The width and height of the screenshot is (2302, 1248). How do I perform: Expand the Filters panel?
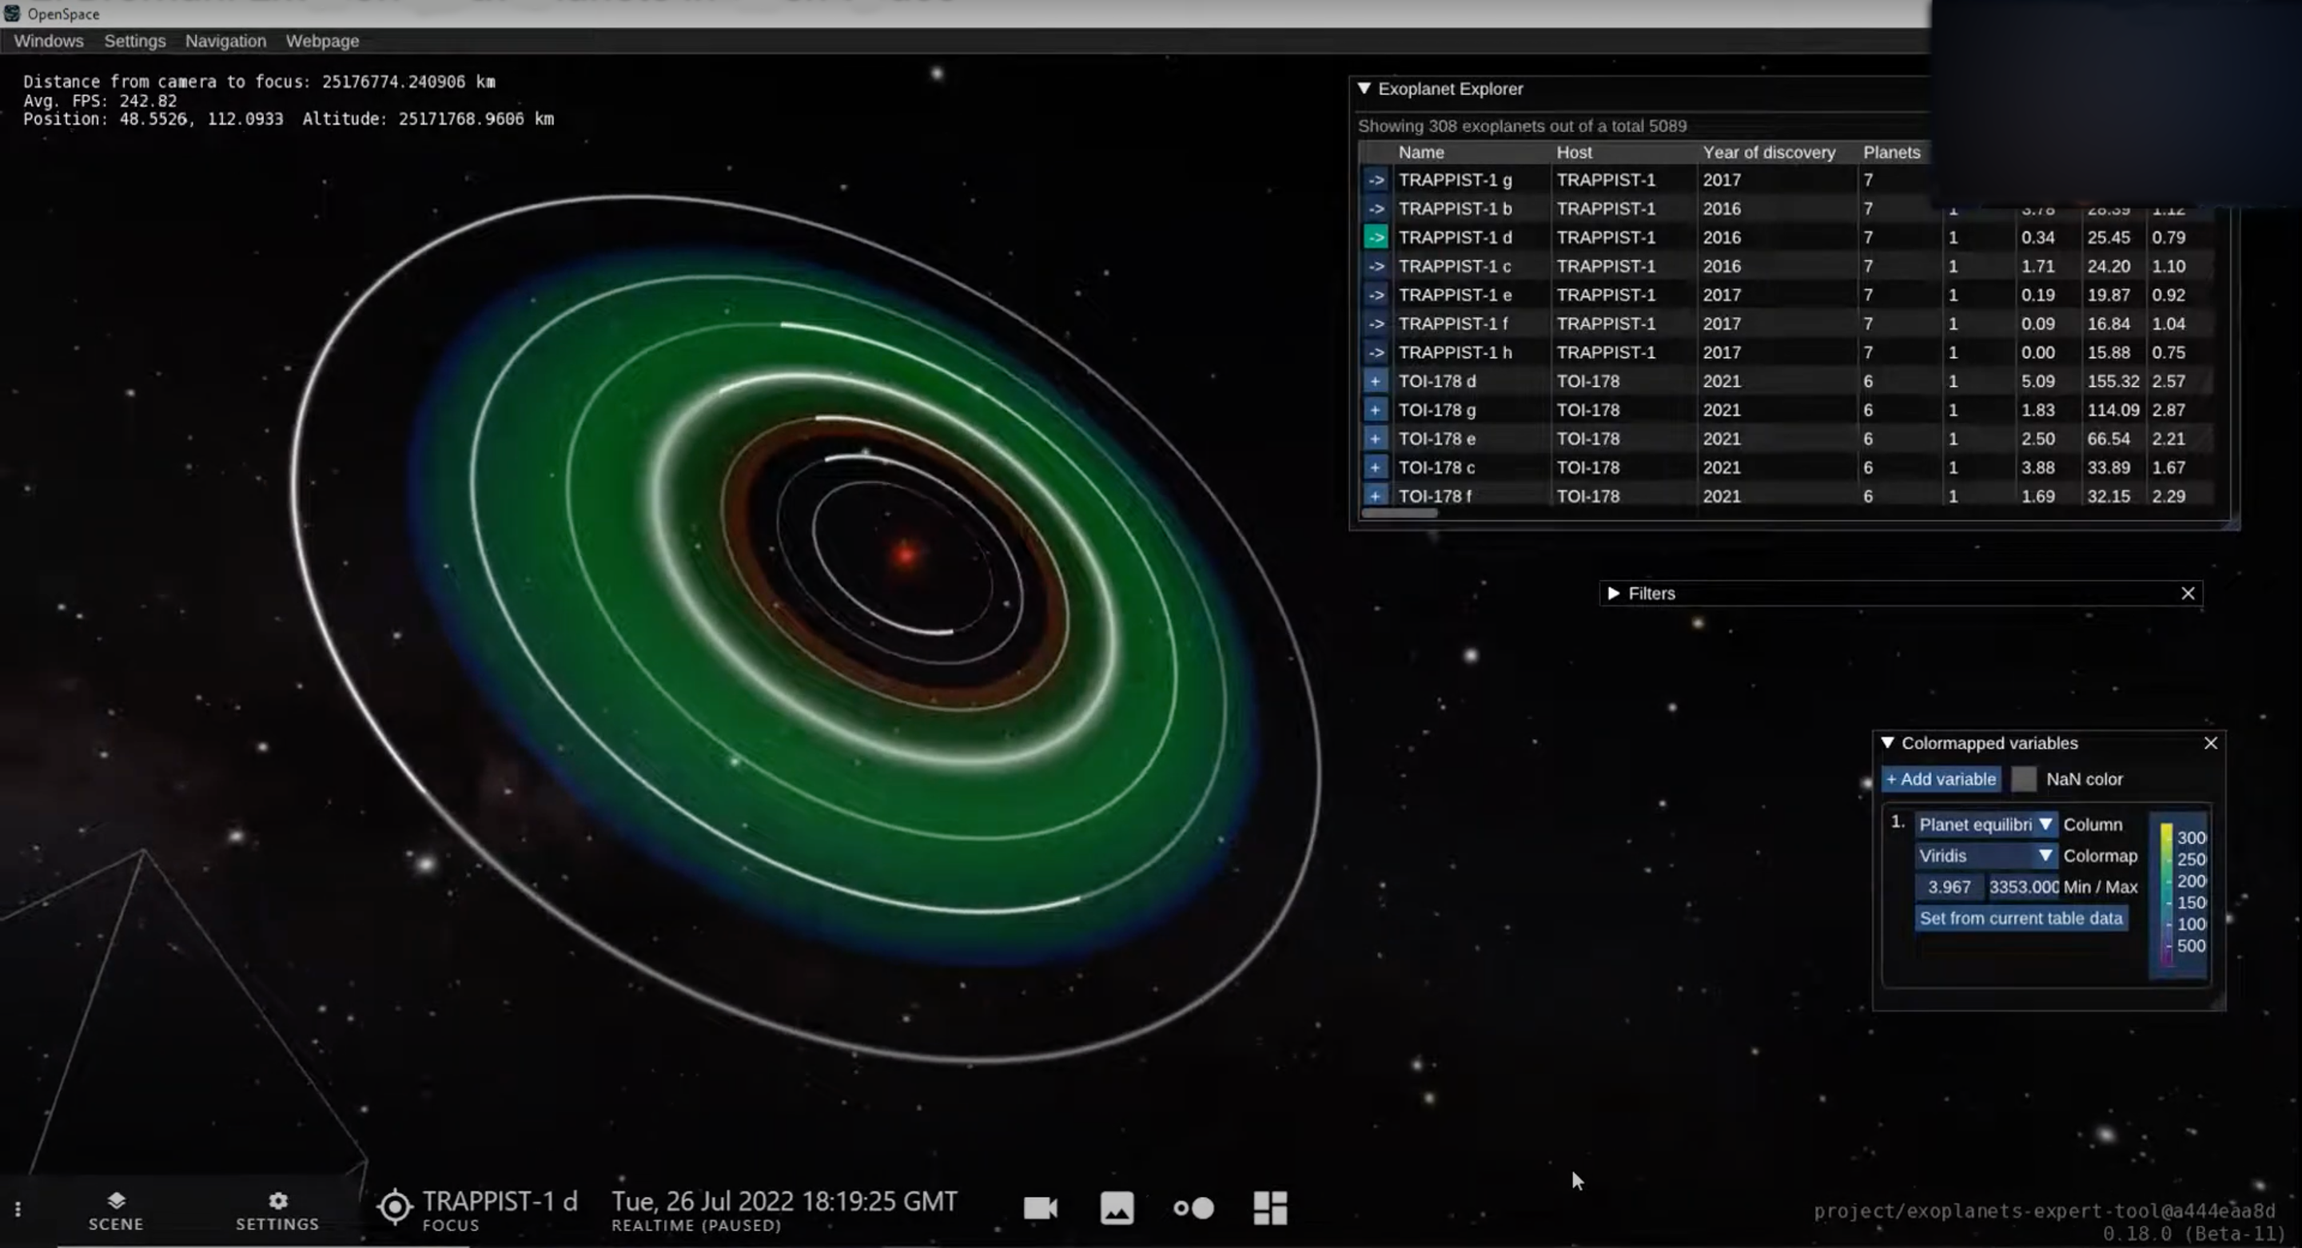coord(1614,593)
